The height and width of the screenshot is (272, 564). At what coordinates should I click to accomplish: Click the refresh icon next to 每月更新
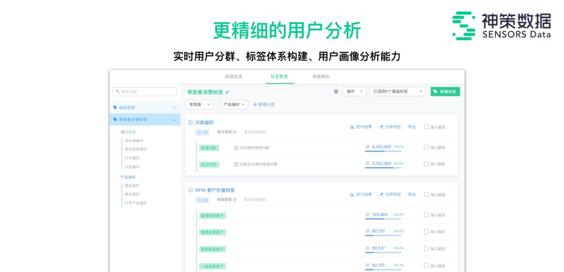point(235,132)
